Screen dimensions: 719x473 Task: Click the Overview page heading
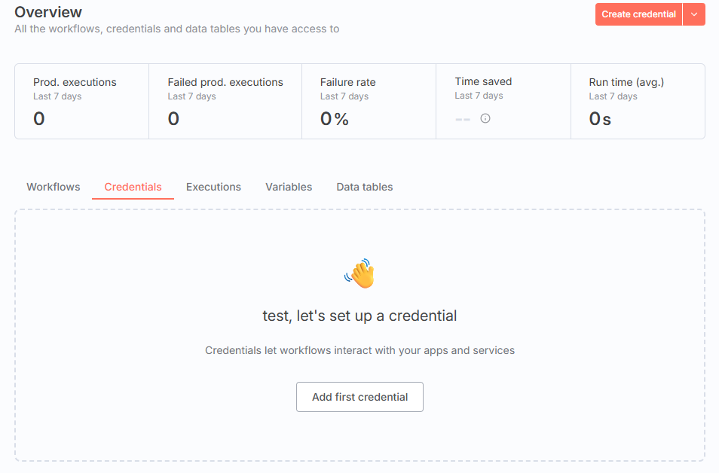pos(48,12)
